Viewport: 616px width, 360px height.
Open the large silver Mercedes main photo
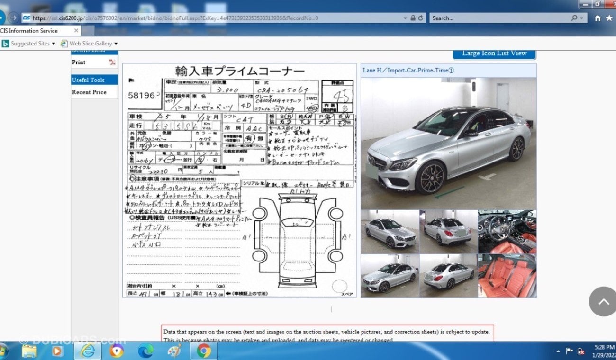448,143
